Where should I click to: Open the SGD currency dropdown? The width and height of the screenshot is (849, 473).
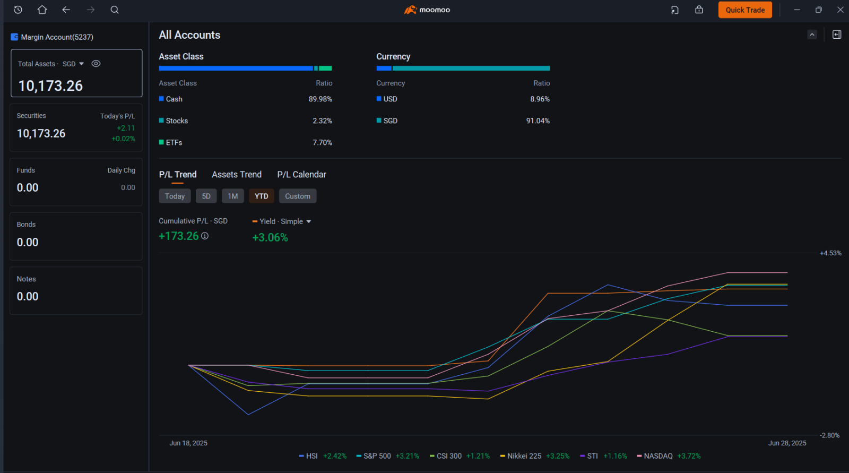pos(73,64)
